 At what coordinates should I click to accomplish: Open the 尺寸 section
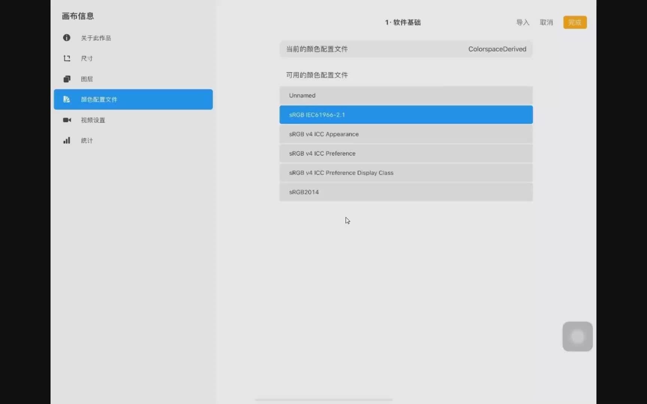(x=133, y=58)
